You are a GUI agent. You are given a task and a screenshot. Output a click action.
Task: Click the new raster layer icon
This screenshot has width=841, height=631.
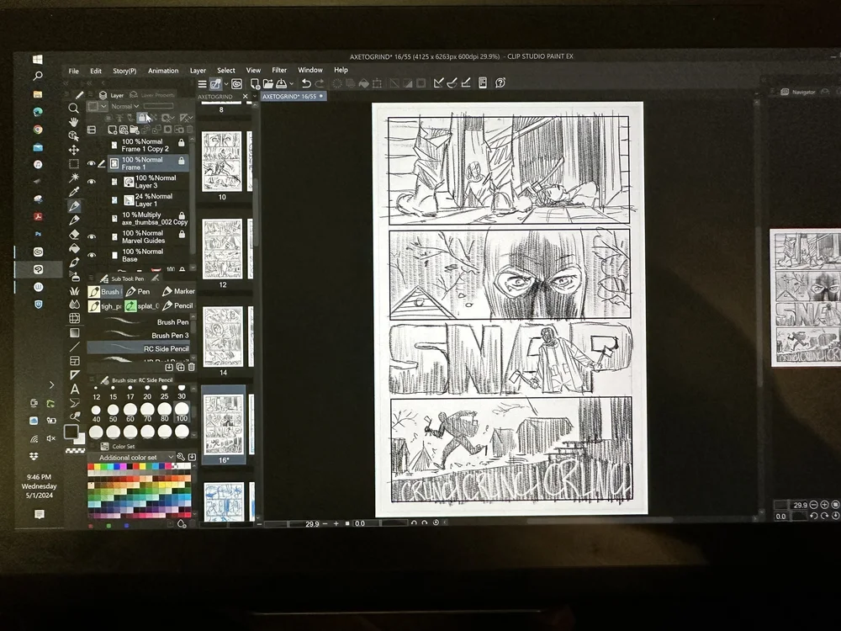[112, 130]
